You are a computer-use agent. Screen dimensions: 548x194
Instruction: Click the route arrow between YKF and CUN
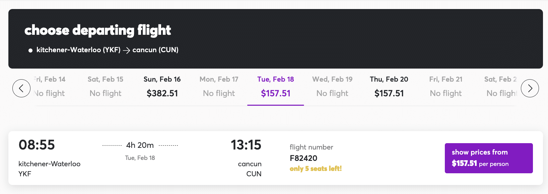(x=126, y=50)
